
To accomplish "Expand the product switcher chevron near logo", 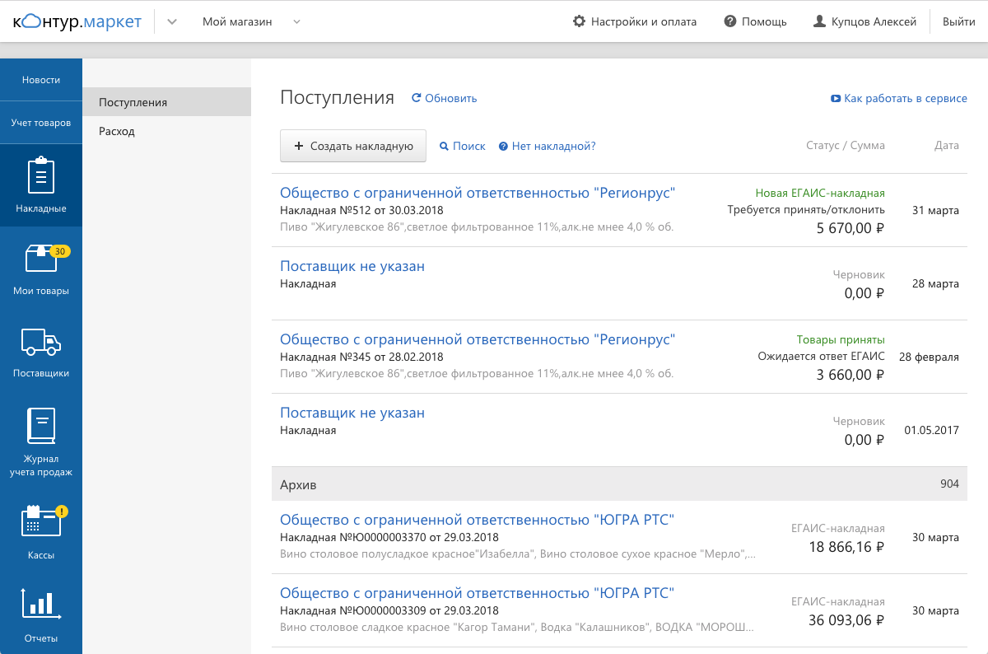I will point(172,21).
